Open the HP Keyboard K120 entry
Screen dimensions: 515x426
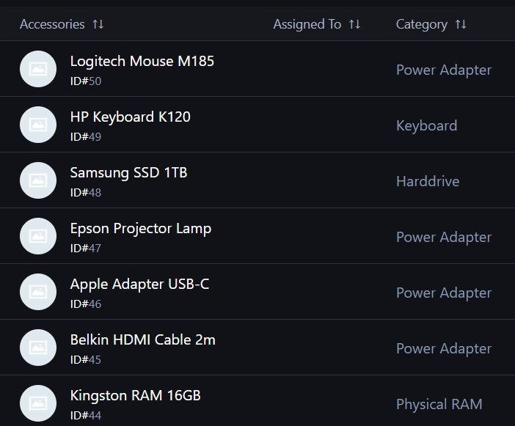click(131, 117)
